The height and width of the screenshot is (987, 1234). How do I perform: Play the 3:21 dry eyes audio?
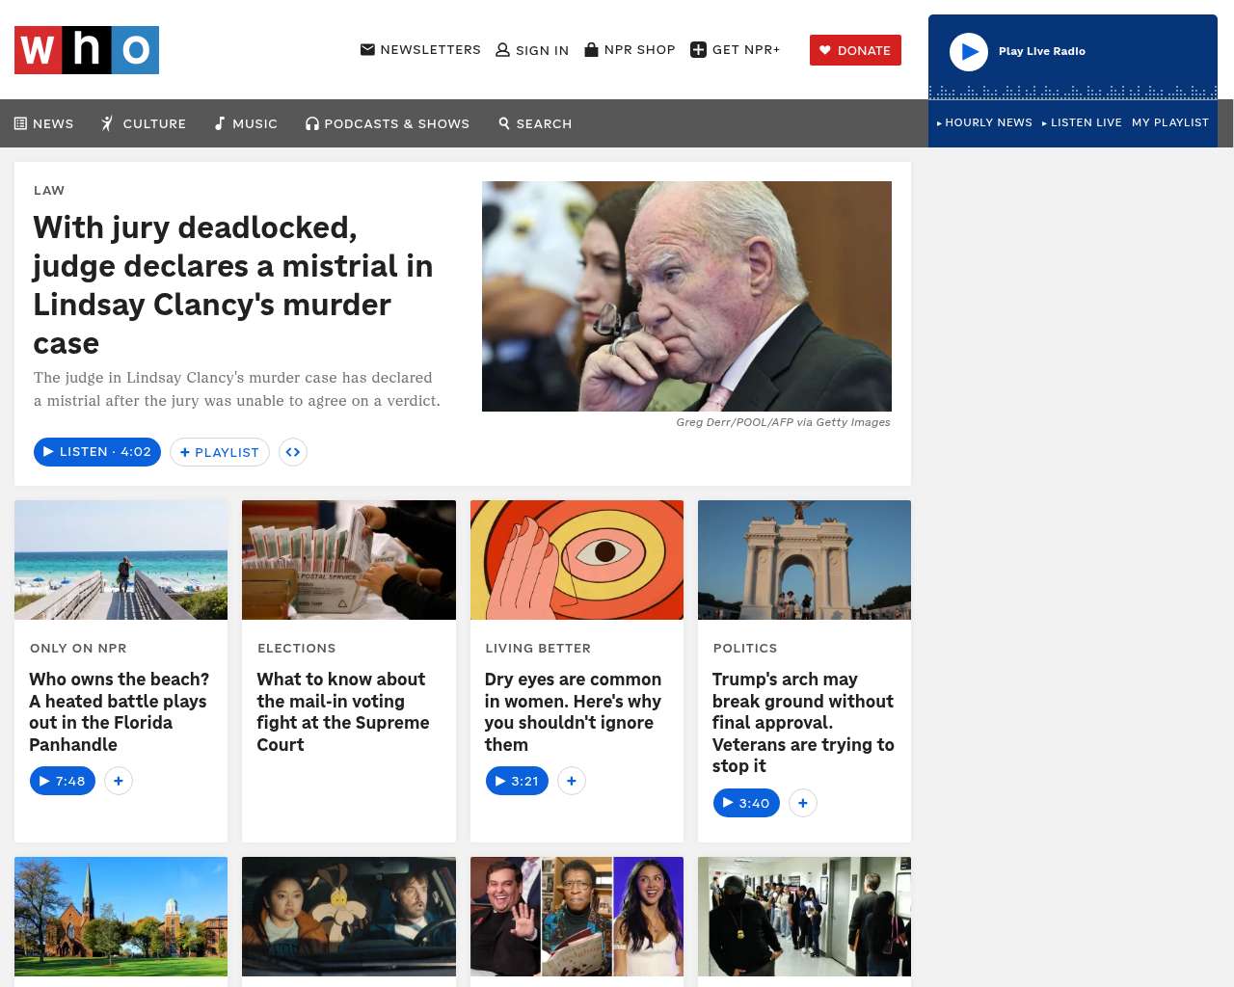(x=517, y=781)
